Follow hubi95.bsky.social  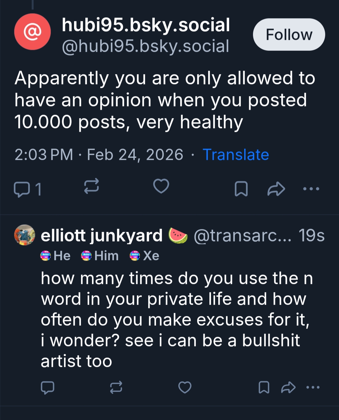[x=289, y=35]
